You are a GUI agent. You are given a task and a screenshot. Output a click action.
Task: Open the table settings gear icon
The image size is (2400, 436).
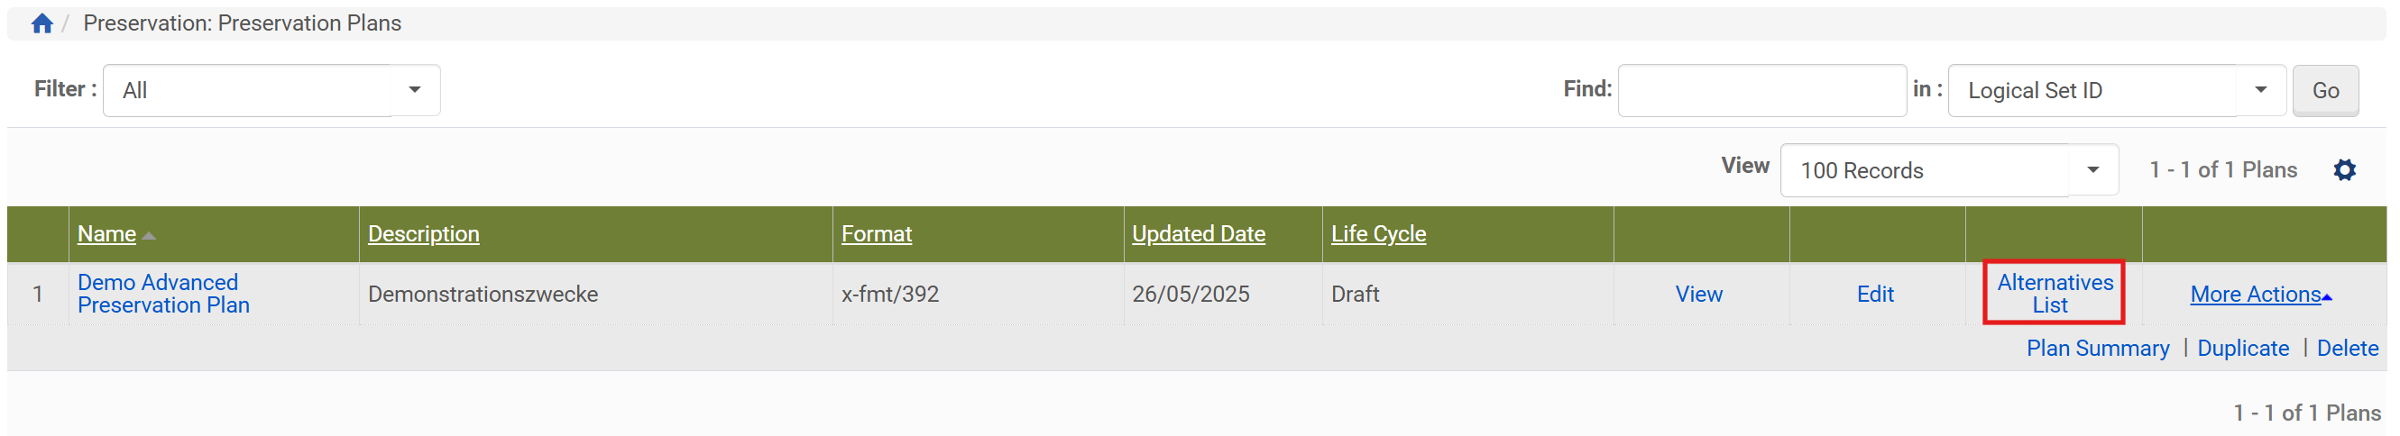click(x=2344, y=170)
